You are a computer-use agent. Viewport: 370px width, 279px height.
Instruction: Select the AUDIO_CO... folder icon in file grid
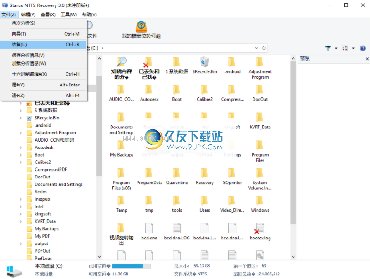(122, 90)
